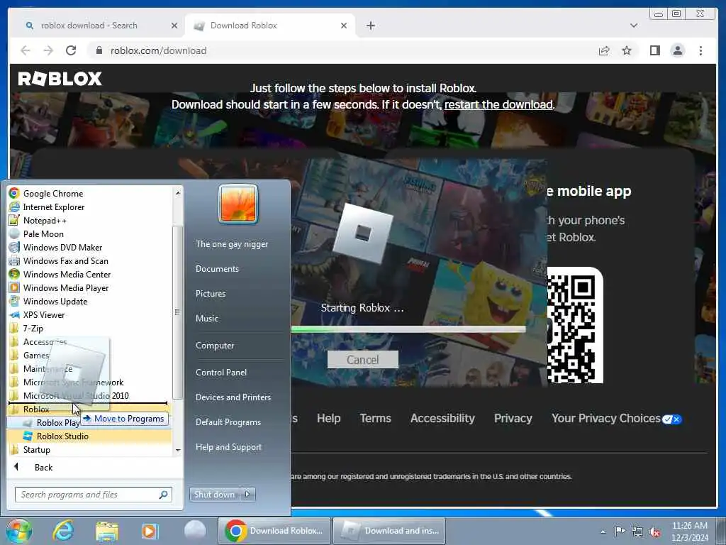Expand the Startup folder

pyautogui.click(x=37, y=449)
